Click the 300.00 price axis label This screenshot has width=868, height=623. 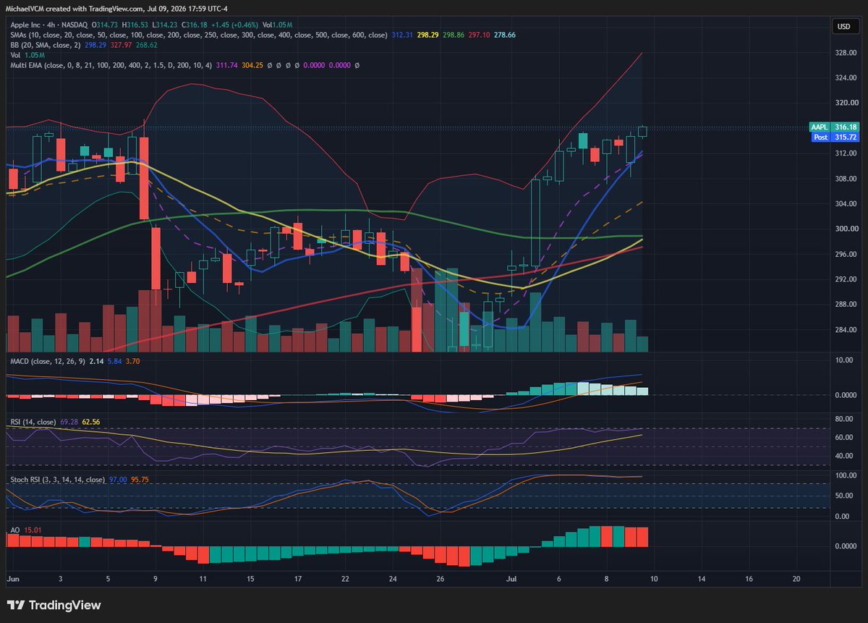point(846,229)
